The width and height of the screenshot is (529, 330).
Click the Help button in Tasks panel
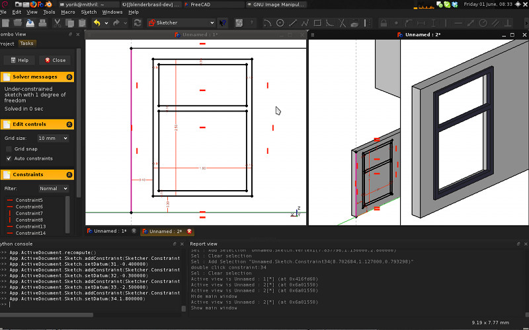(x=19, y=60)
